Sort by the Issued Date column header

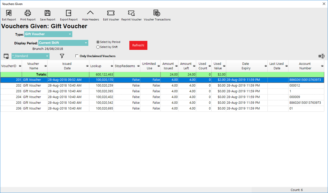coord(67,66)
